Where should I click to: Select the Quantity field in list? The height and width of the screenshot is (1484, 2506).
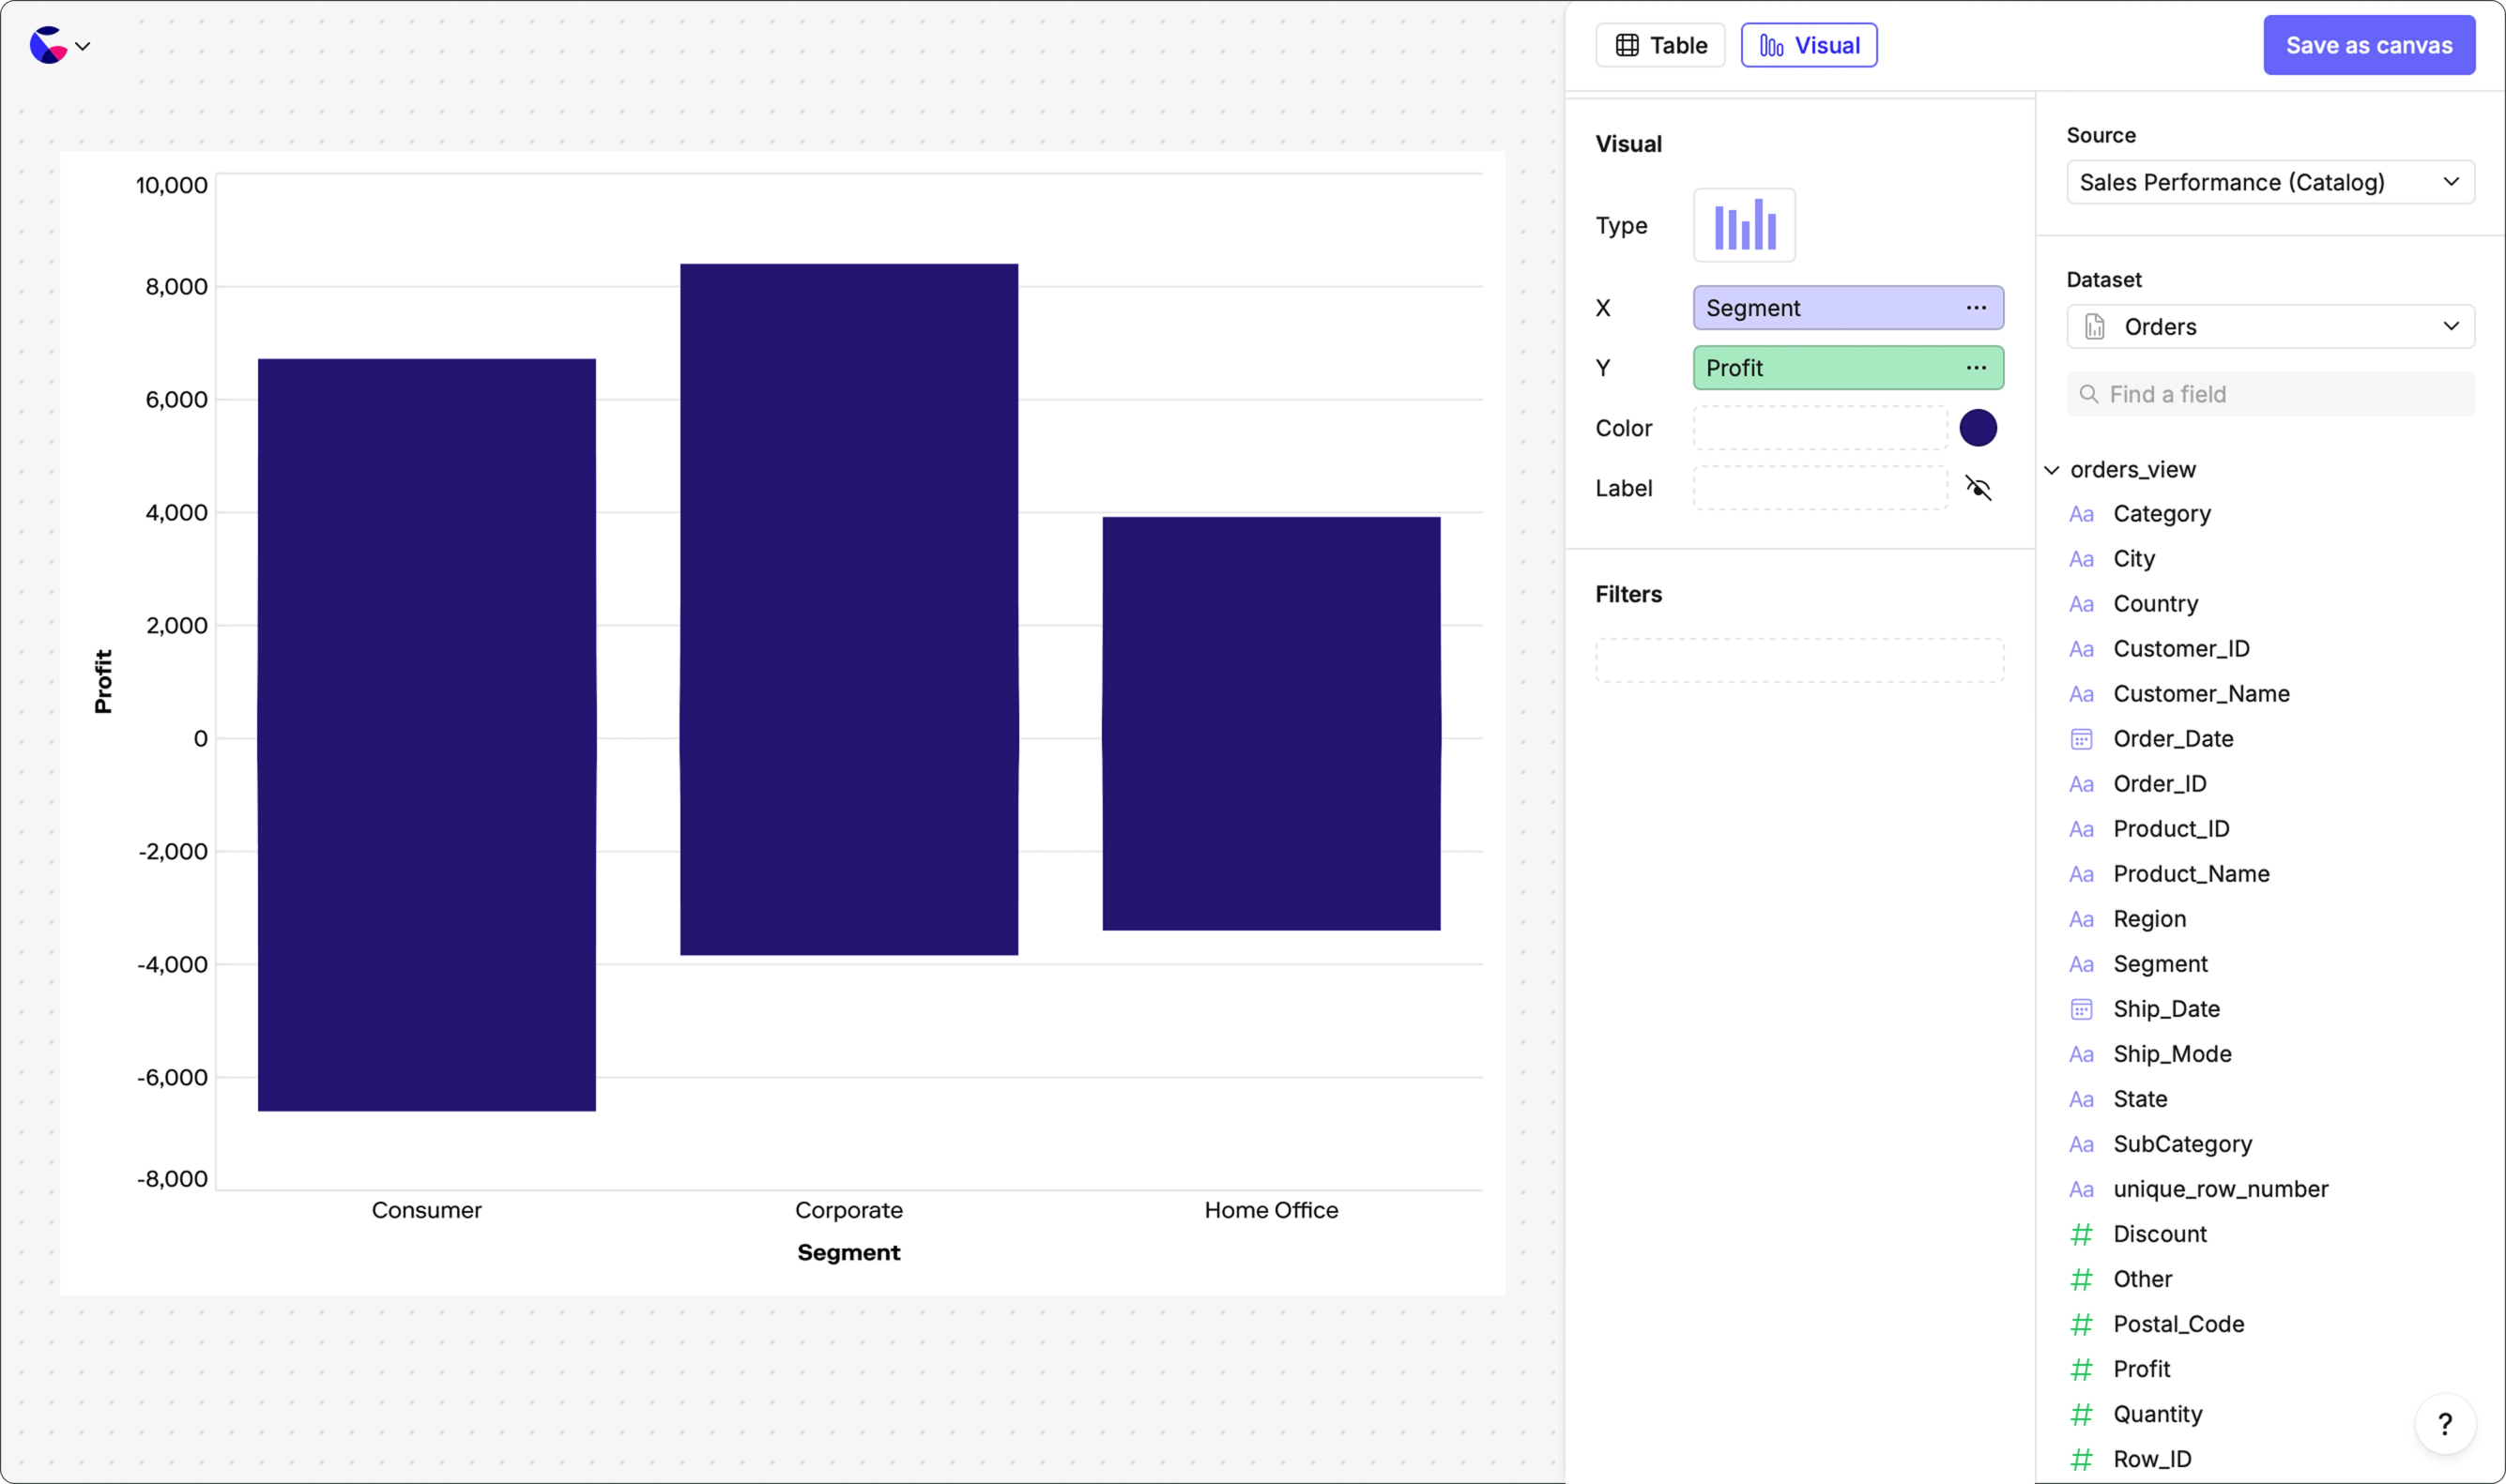pos(2157,1414)
